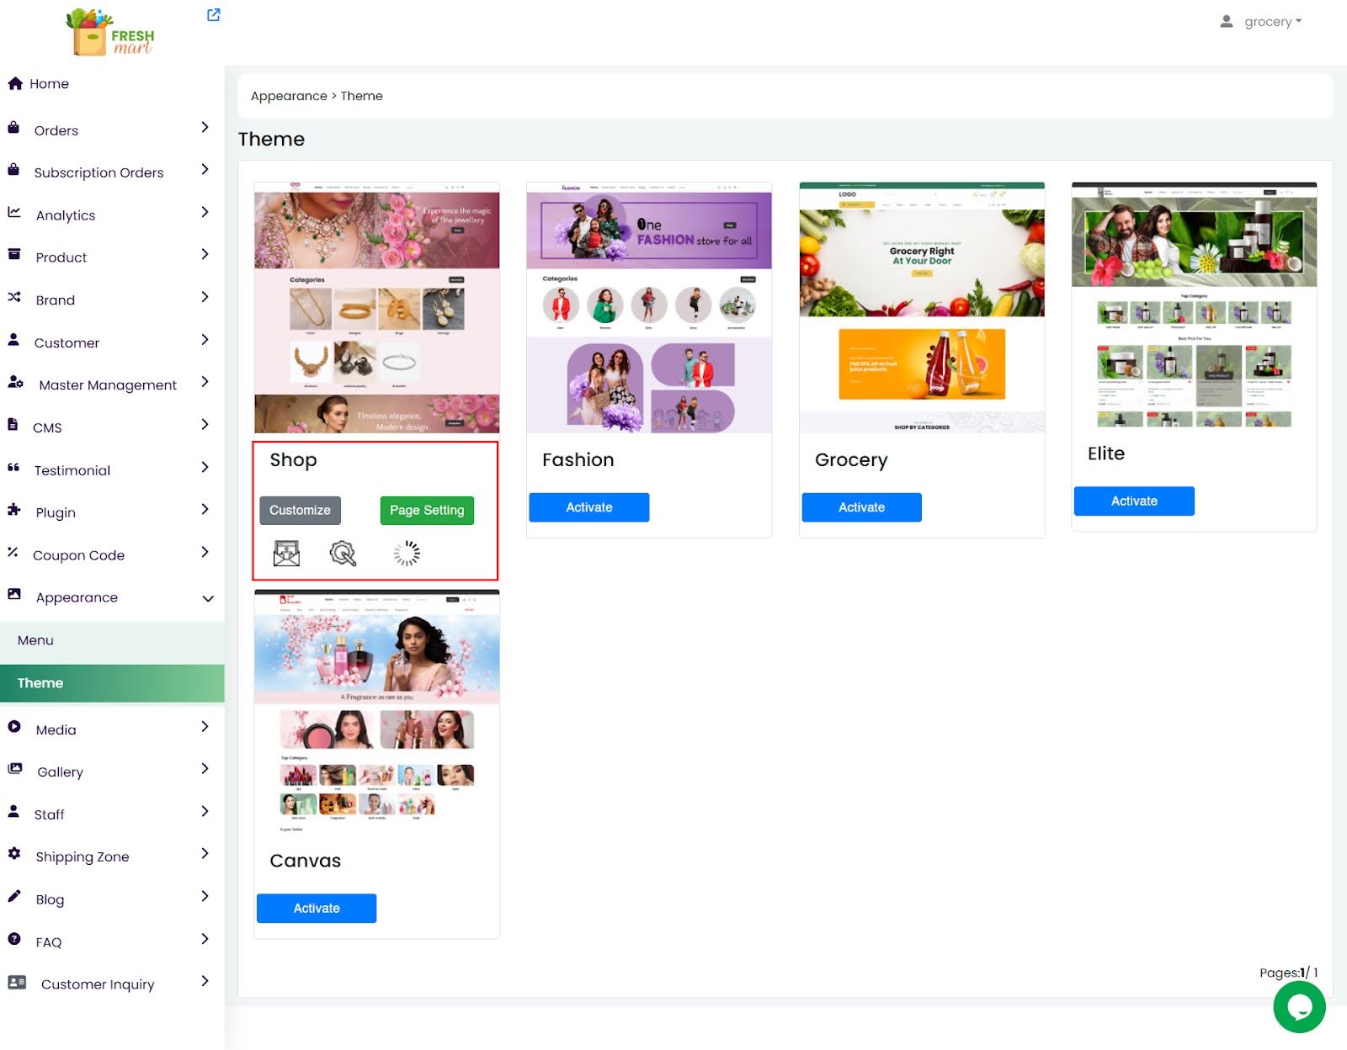
Task: Expand the Orders submenu chevron
Action: (x=205, y=127)
